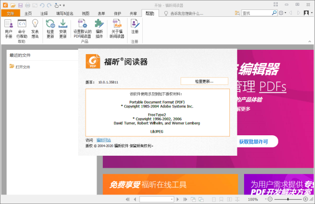Select continuous page view icon
This screenshot has width=315, height=204.
tap(222, 199)
